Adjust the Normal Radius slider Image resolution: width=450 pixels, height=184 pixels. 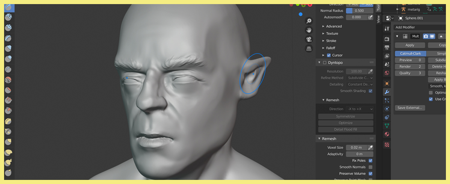tap(360, 10)
